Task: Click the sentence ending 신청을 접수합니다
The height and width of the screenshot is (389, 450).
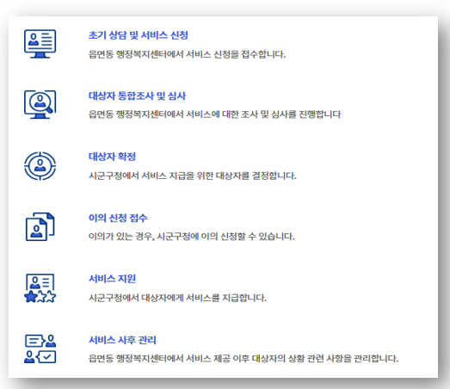Action: (187, 54)
